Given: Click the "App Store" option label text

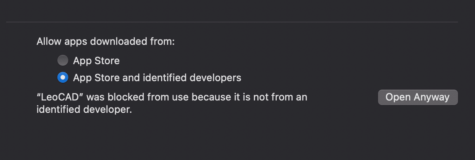Looking at the screenshot, I should [96, 61].
